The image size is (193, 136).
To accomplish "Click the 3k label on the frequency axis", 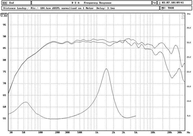I will coord(123,133).
